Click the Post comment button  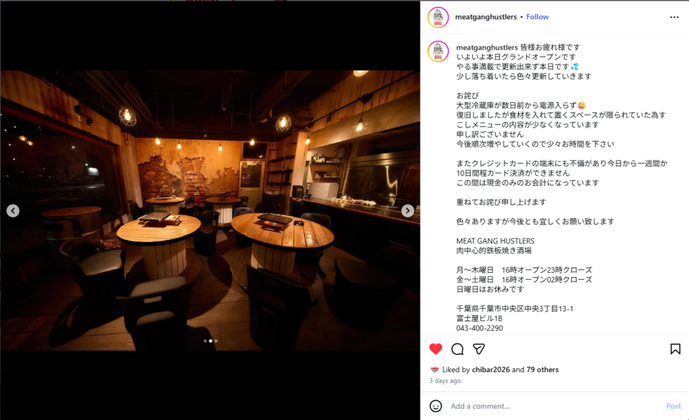pyautogui.click(x=673, y=406)
